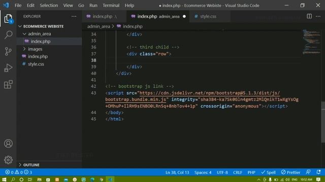Click the Ln 38, Col 13 status

177,172
